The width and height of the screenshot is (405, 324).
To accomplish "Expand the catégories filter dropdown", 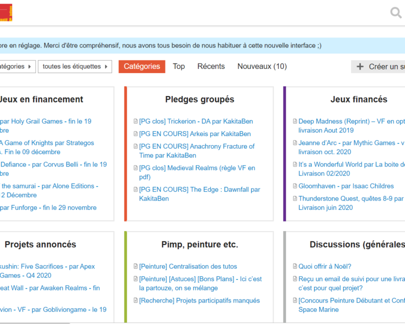I will 17,66.
